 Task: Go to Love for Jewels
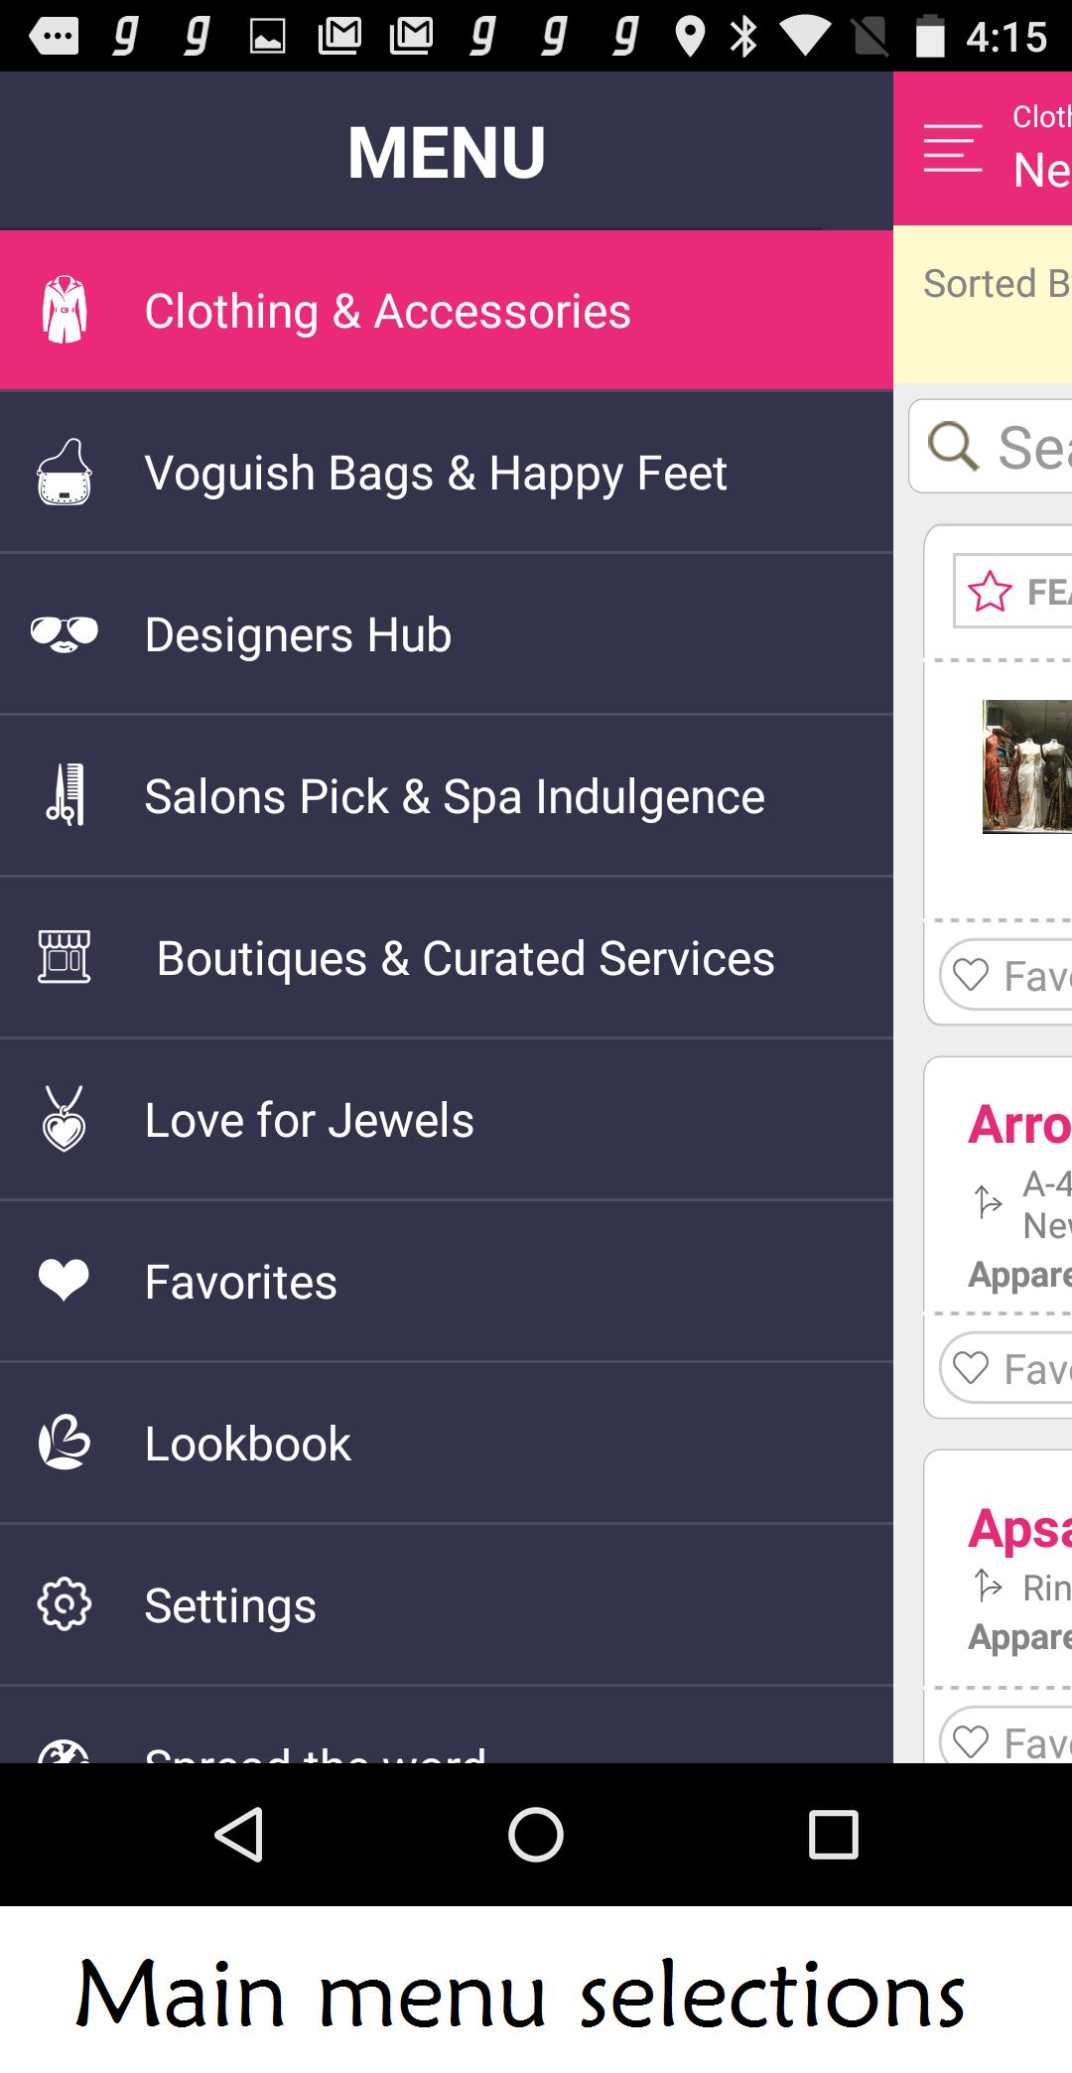309,1120
